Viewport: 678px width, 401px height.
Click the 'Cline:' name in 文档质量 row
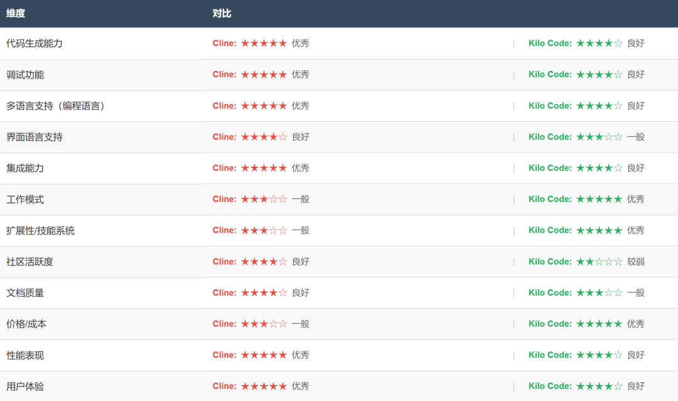point(224,292)
